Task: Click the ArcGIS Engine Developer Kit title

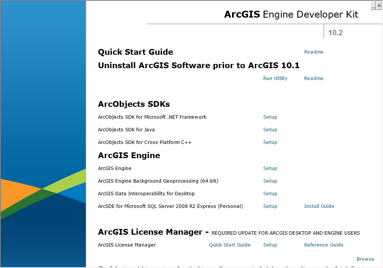Action: click(x=291, y=14)
